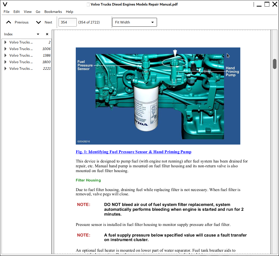Viewport: 279px width, 256px height.
Task: Select the index bookmark with page 2221
Action: 27,68
